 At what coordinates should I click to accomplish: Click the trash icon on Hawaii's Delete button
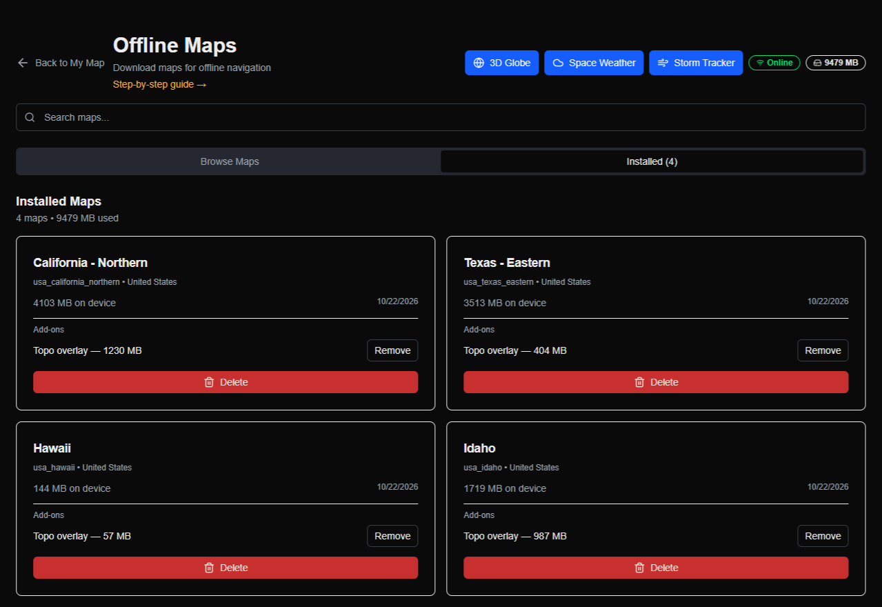pyautogui.click(x=209, y=568)
